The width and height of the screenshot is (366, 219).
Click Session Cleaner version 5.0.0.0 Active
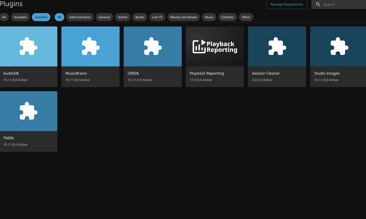[262, 80]
